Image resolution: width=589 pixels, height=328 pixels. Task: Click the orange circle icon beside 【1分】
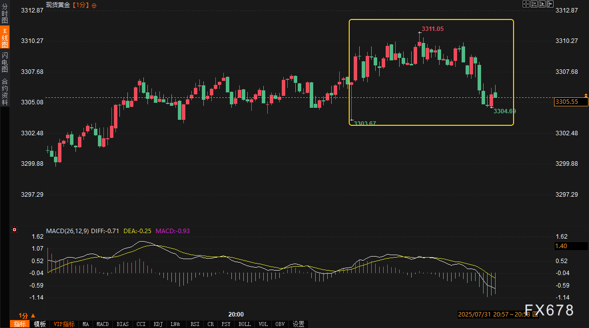[x=94, y=5]
